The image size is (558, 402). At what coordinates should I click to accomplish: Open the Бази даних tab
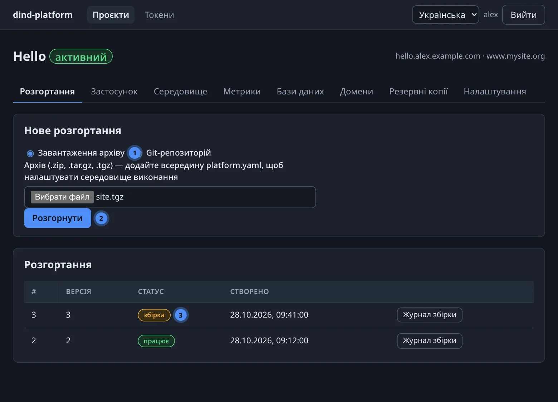pos(300,92)
